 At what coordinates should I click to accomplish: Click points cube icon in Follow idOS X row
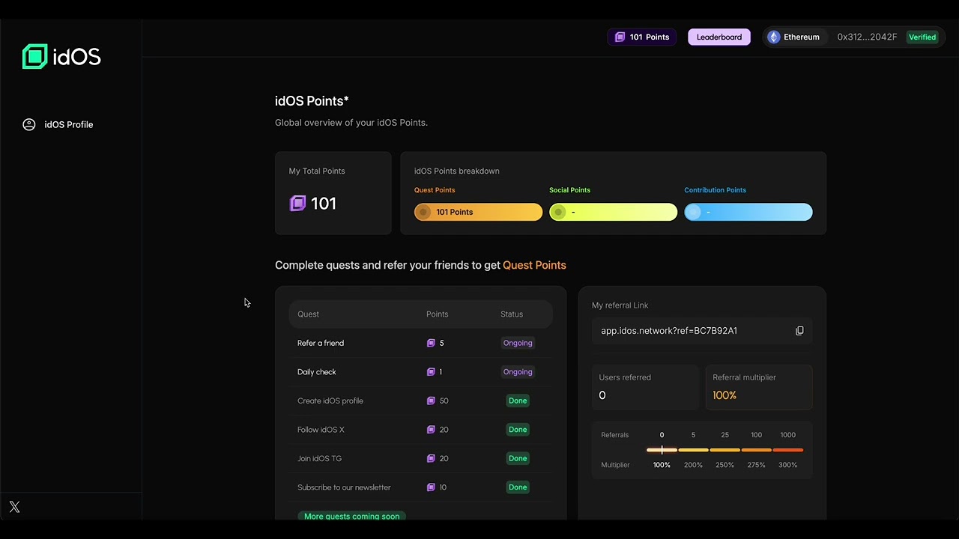point(431,430)
